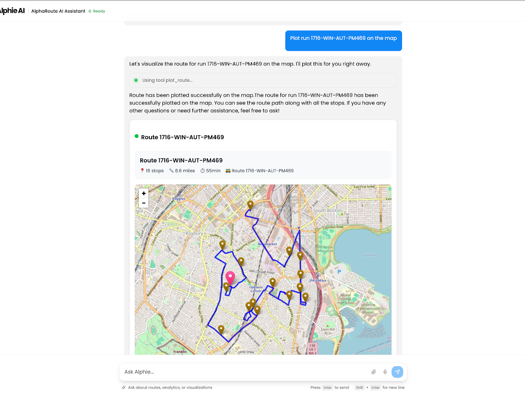This screenshot has width=525, height=394.
Task: Zoom in on the route map
Action: [144, 193]
